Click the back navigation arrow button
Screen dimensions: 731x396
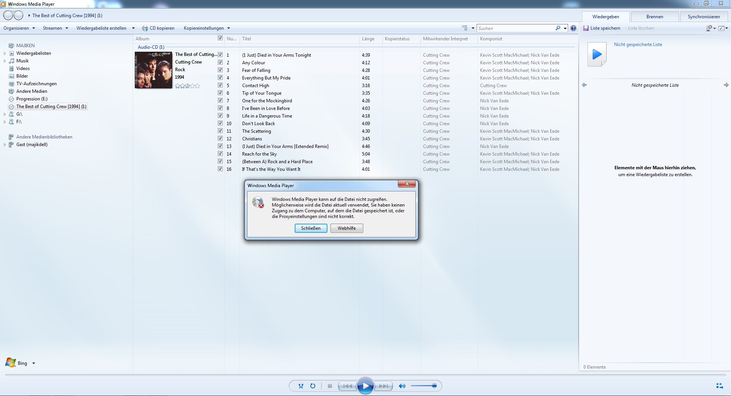pyautogui.click(x=8, y=16)
